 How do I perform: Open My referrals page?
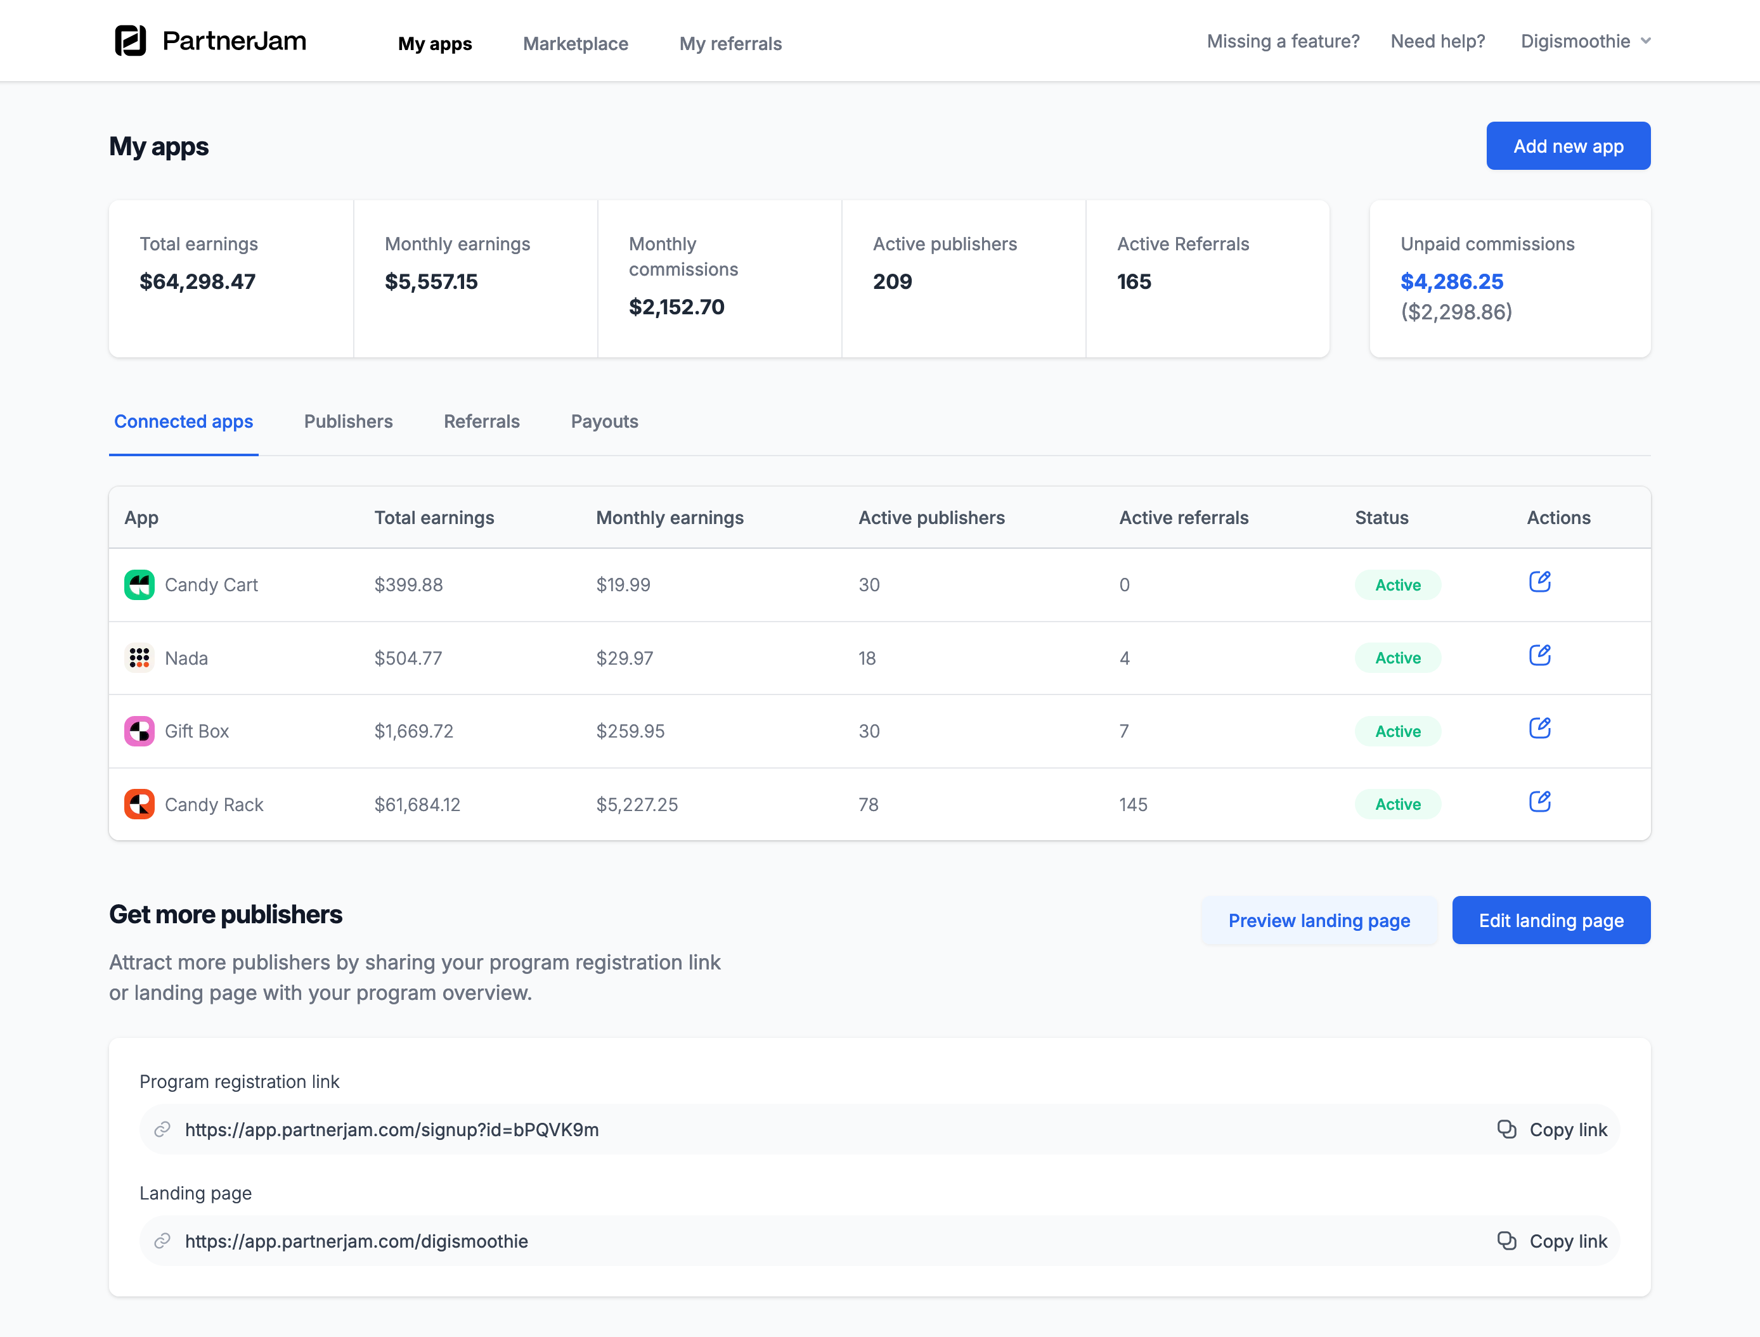coord(730,44)
